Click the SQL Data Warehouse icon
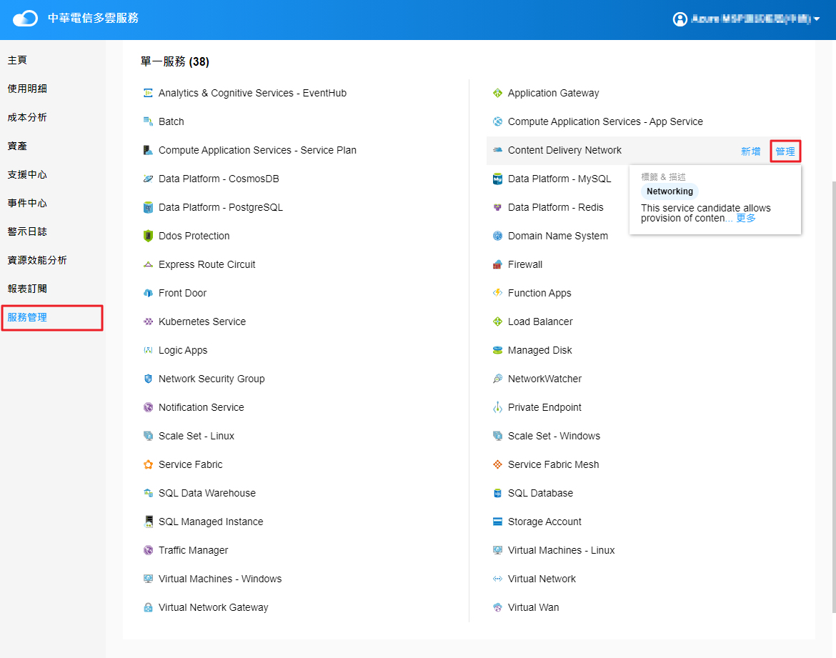Image resolution: width=836 pixels, height=658 pixels. pyautogui.click(x=148, y=493)
